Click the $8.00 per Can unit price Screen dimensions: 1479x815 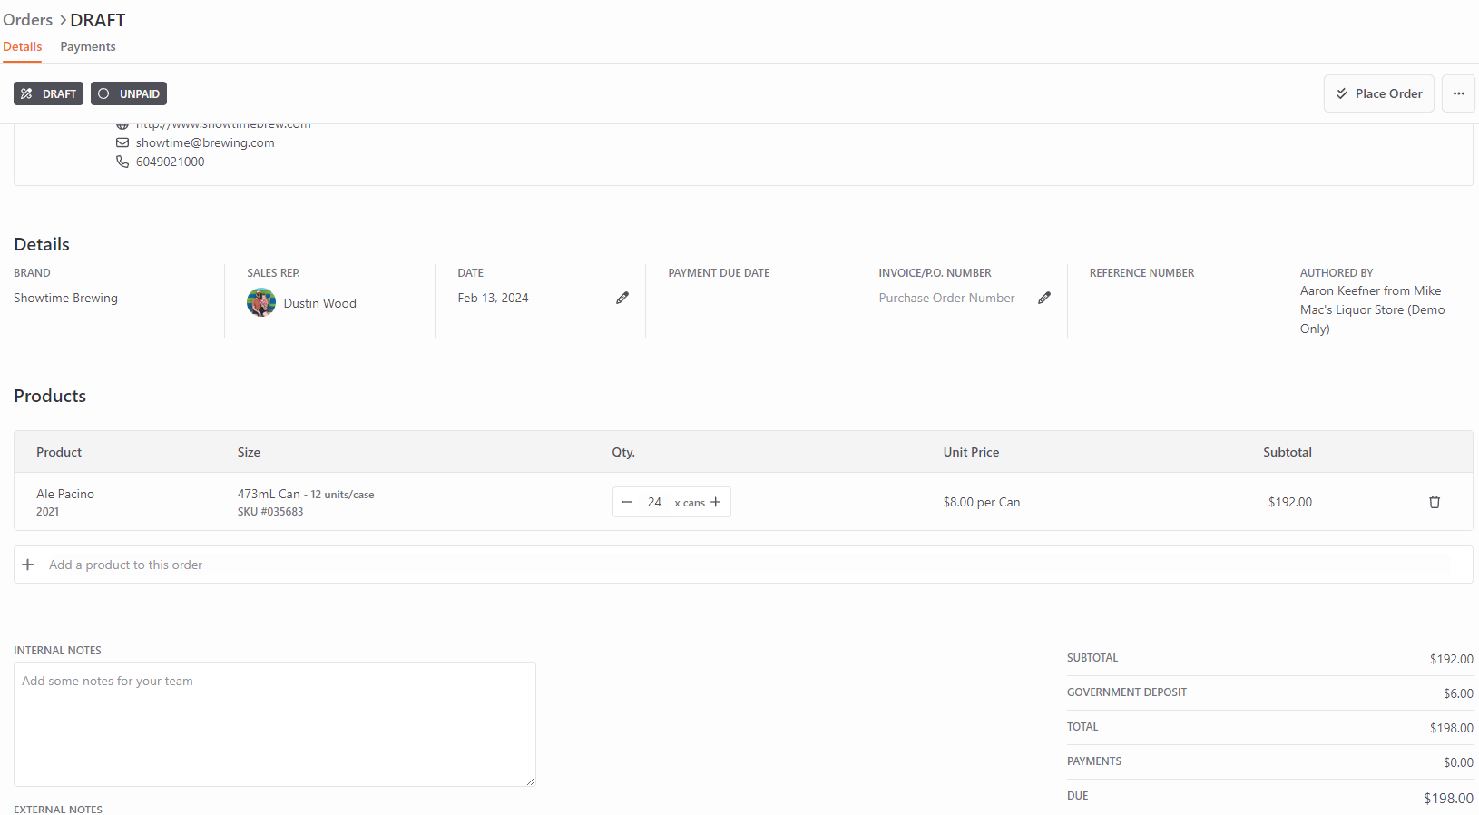pos(982,502)
